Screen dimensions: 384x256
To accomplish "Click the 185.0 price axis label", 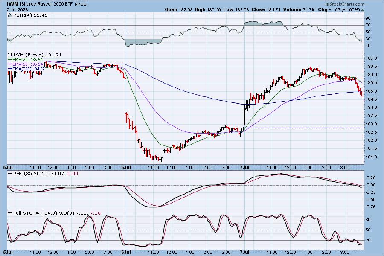I will point(372,91).
